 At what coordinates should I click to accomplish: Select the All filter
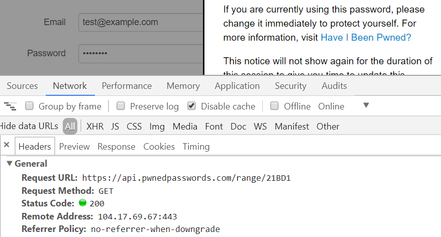pos(70,127)
